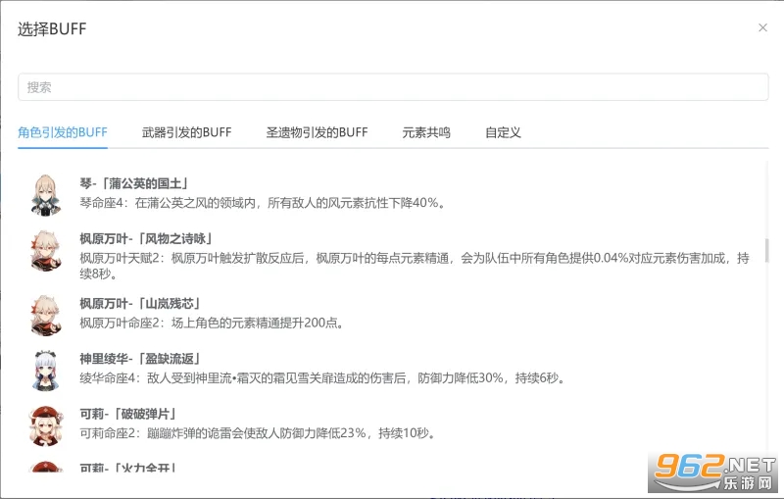
Task: Switch to 角色引发的BUFF tab
Action: pyautogui.click(x=63, y=132)
